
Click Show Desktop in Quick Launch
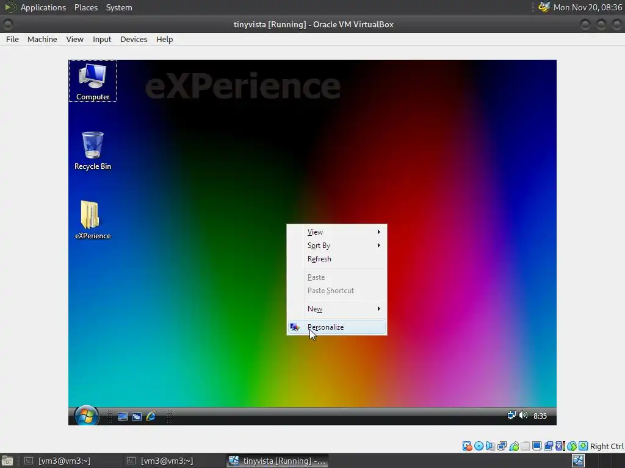(x=122, y=416)
